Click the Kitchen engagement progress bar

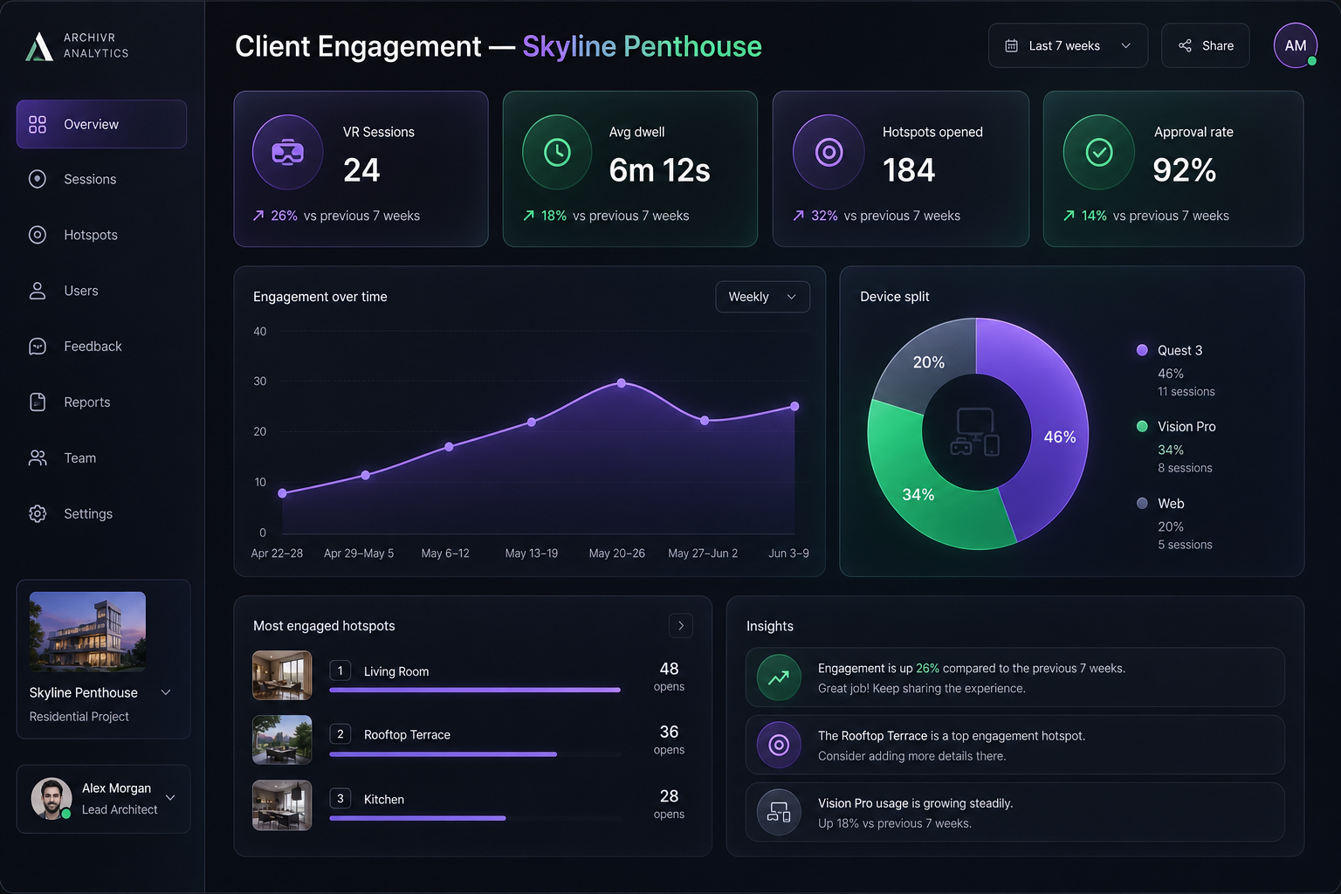417,818
